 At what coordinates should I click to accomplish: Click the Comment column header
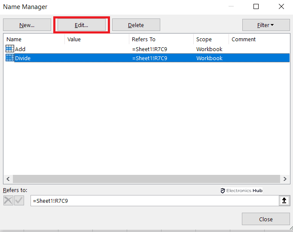pos(258,39)
